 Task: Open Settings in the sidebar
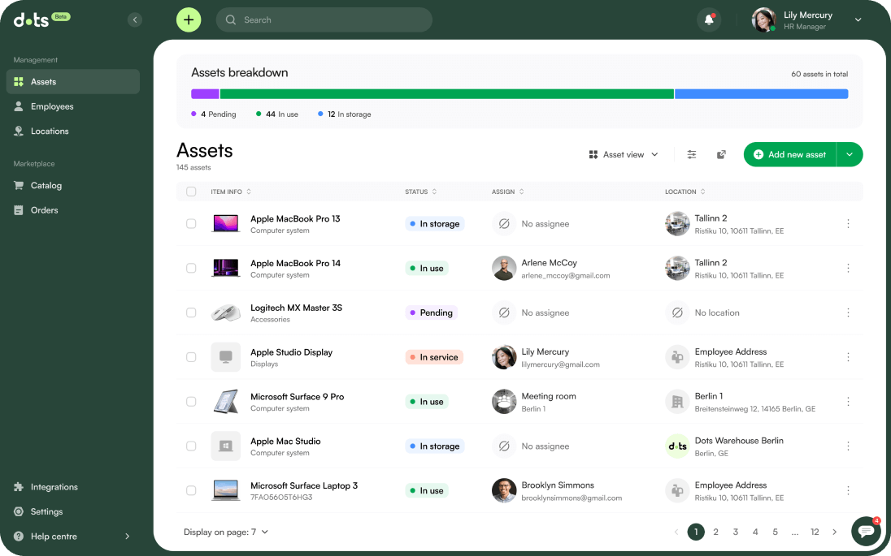pyautogui.click(x=72, y=511)
